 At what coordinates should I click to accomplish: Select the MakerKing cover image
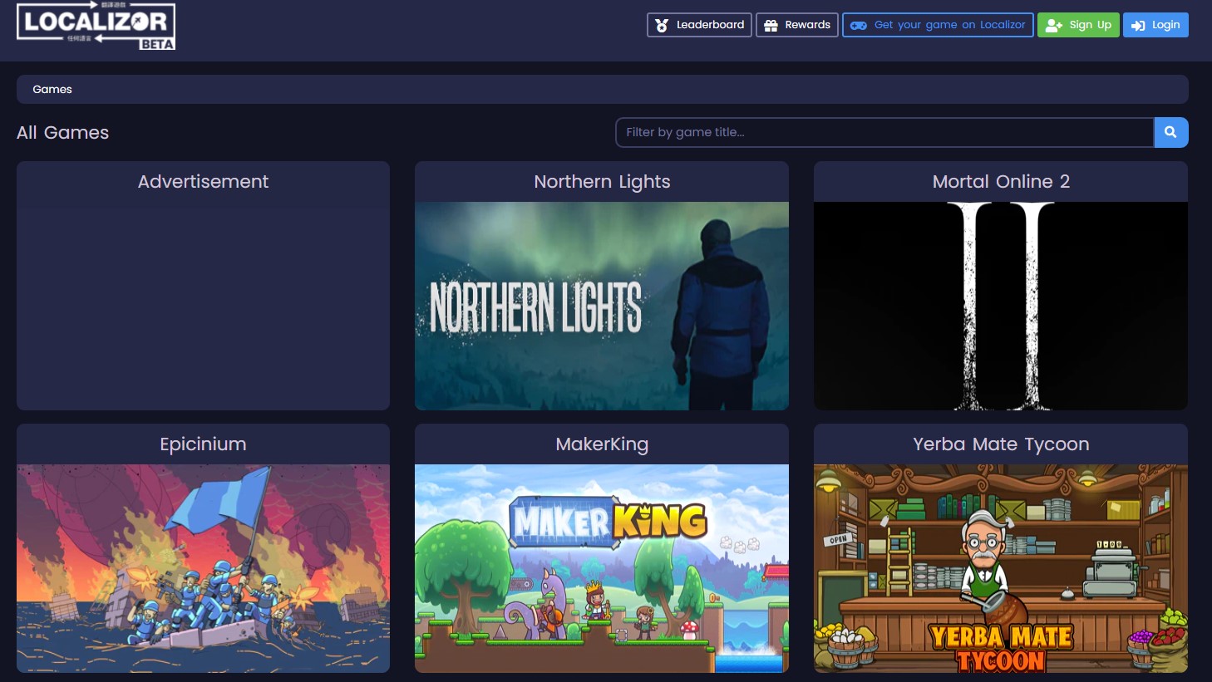click(x=602, y=568)
